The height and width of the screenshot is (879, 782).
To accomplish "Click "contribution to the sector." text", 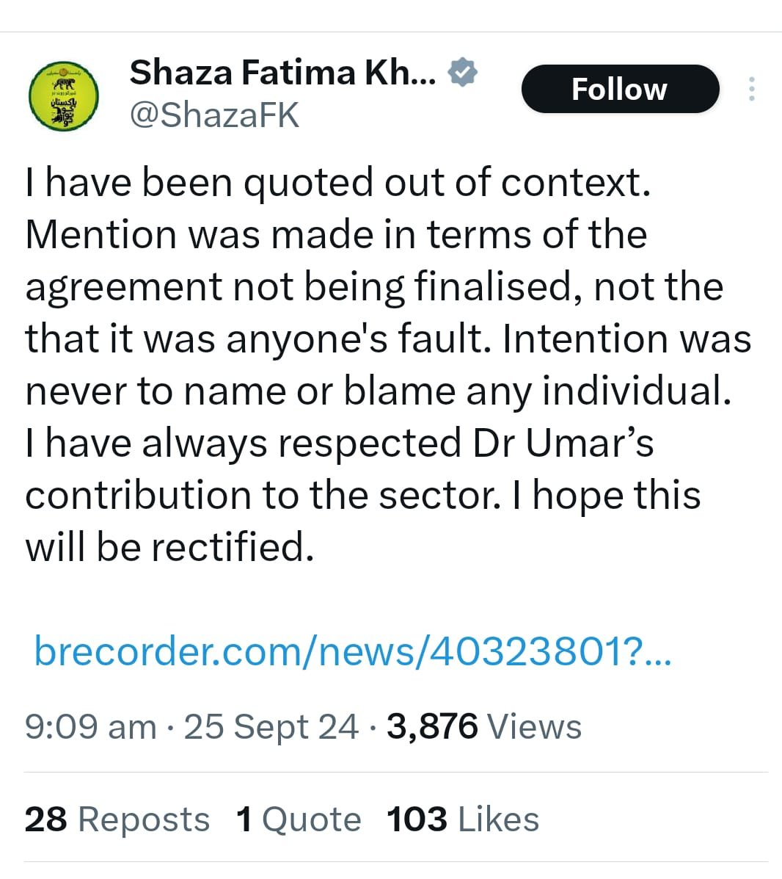I will (x=263, y=495).
